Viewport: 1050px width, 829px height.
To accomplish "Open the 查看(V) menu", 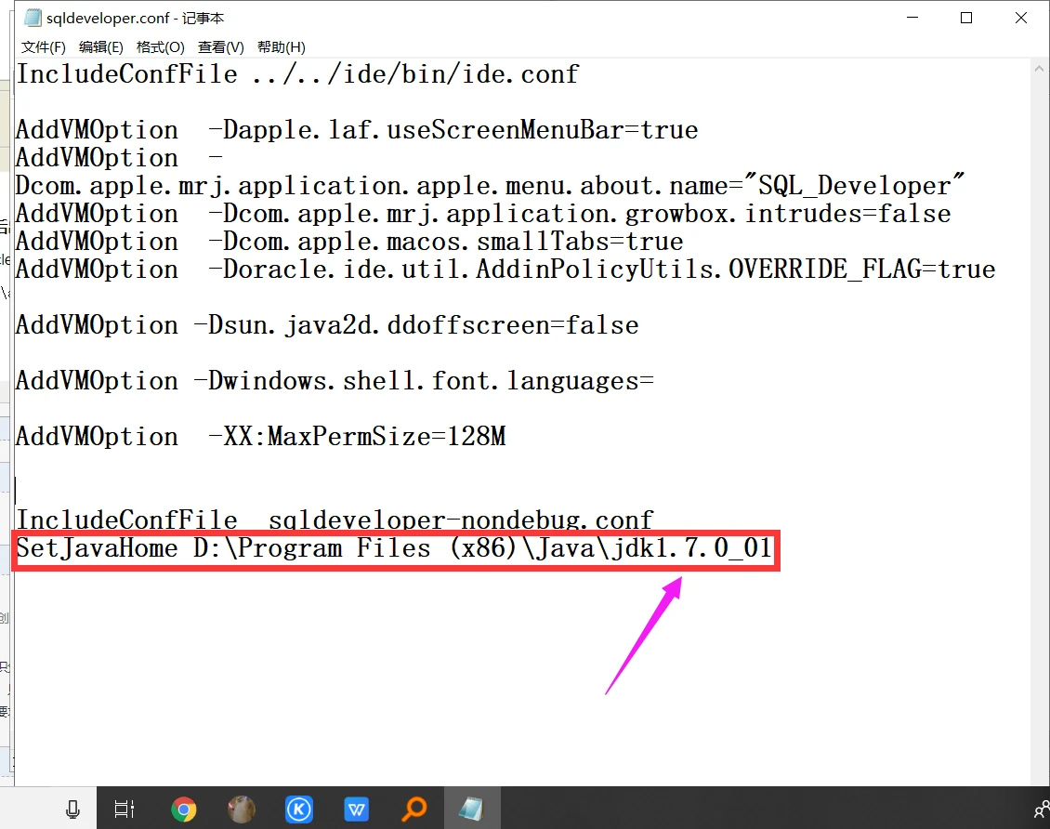I will pyautogui.click(x=221, y=46).
